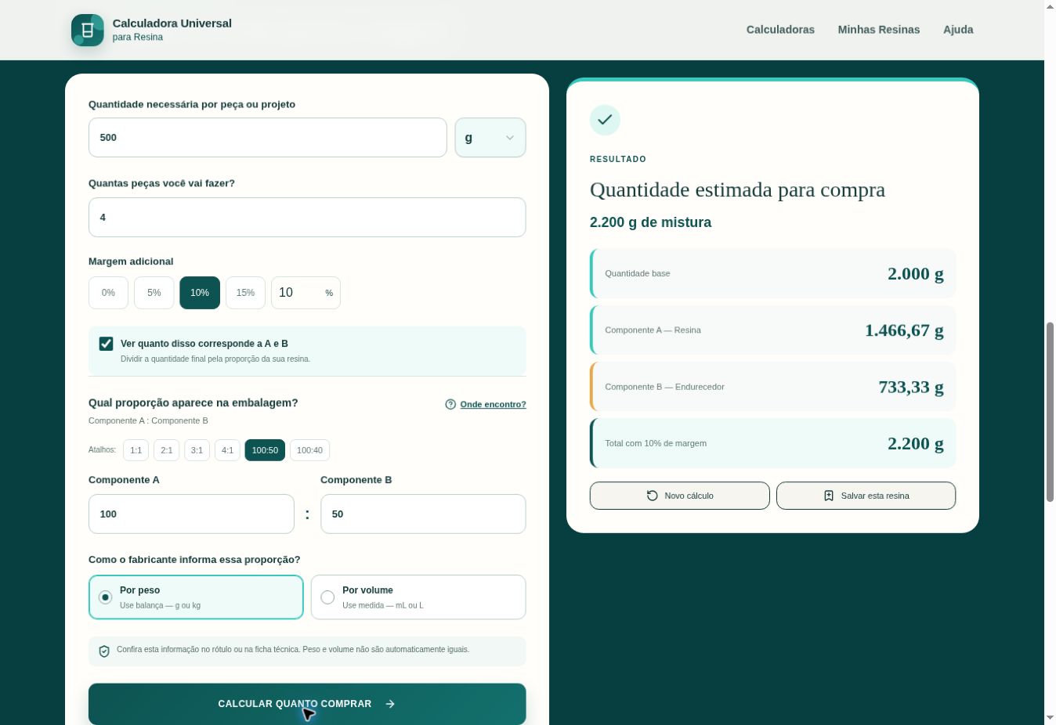Click the '2.200 g de mistura' text
1056x725 pixels.
click(650, 222)
